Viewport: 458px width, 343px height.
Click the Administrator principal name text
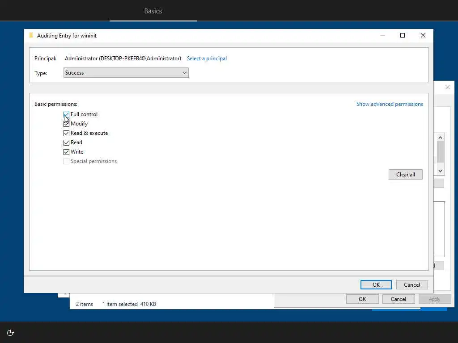point(123,59)
